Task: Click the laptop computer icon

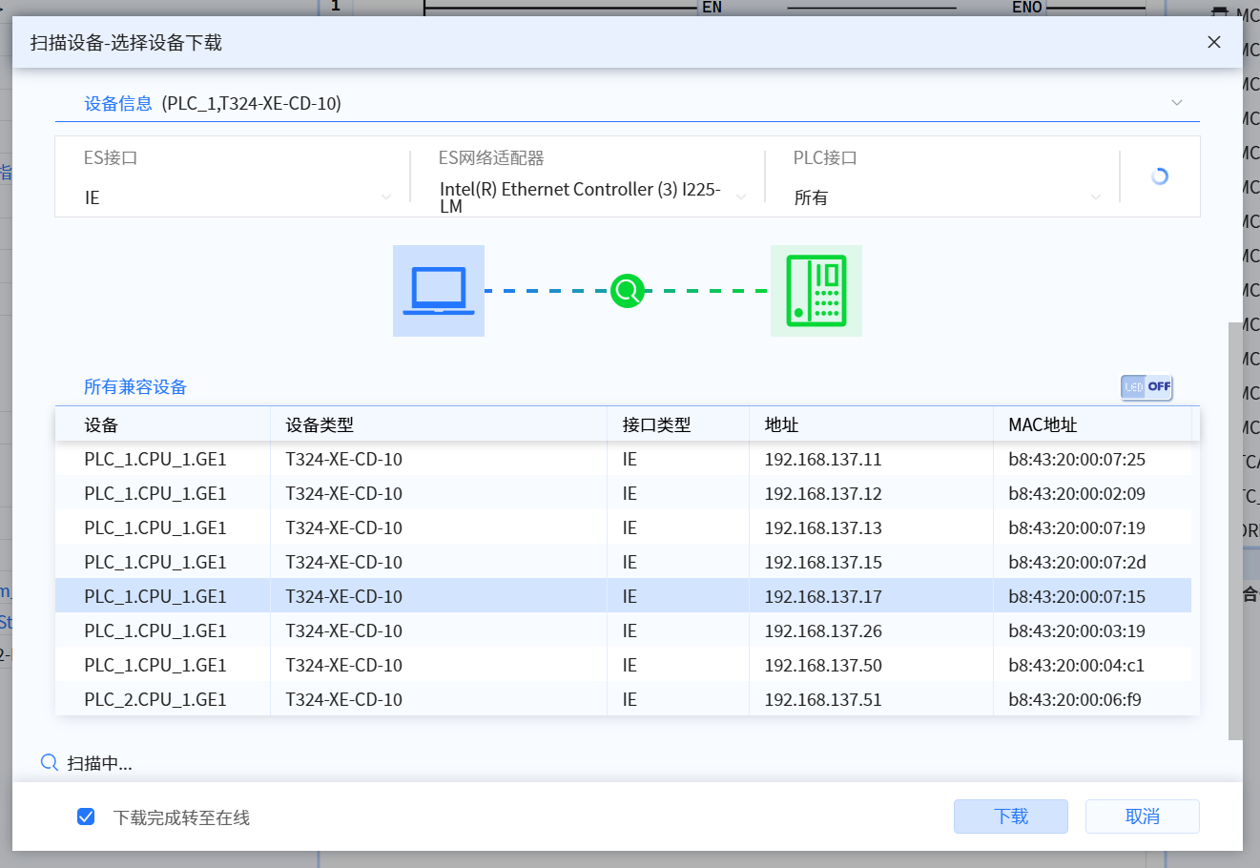Action: pyautogui.click(x=439, y=291)
